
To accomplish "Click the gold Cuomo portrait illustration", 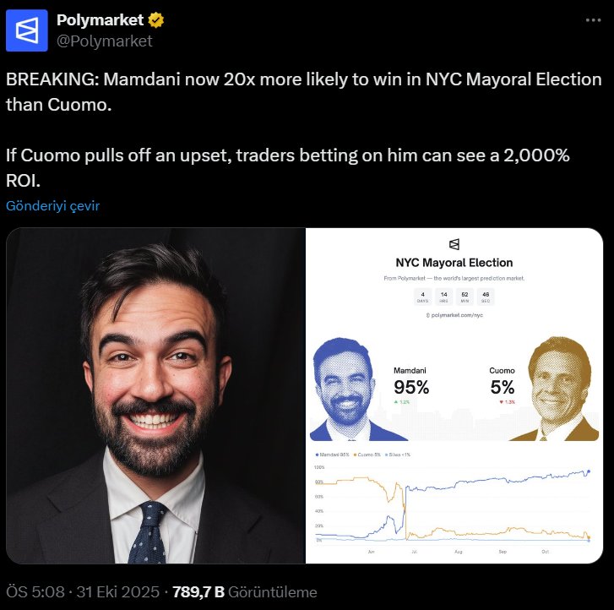I will click(x=557, y=389).
